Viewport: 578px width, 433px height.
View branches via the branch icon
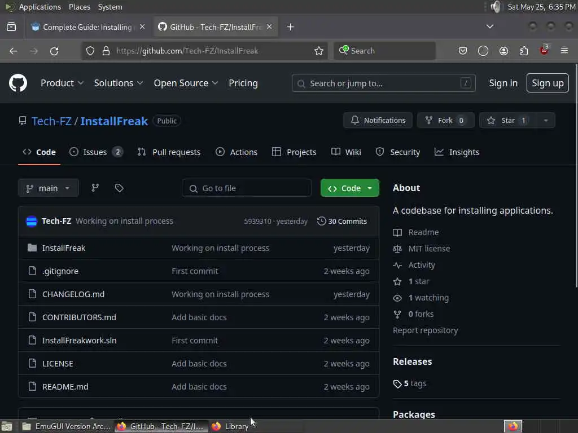[95, 188]
